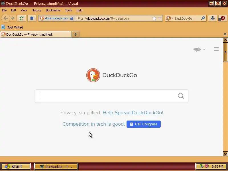The width and height of the screenshot is (228, 171).
Task: Click the scrollbar up arrow
Action: pyautogui.click(x=225, y=40)
